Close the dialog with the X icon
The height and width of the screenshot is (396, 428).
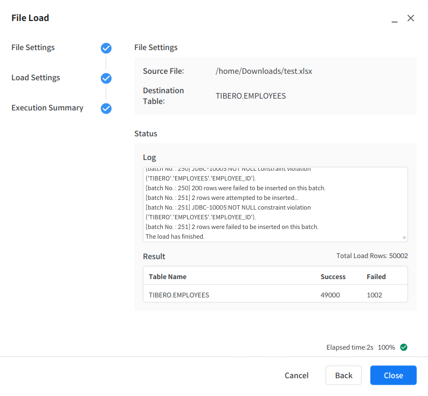point(411,18)
